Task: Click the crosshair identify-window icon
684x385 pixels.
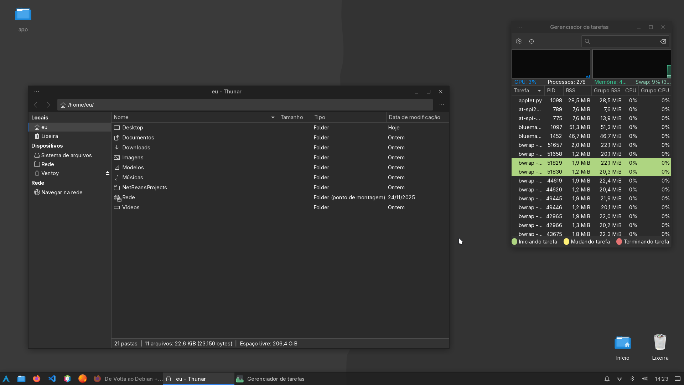Action: [532, 41]
